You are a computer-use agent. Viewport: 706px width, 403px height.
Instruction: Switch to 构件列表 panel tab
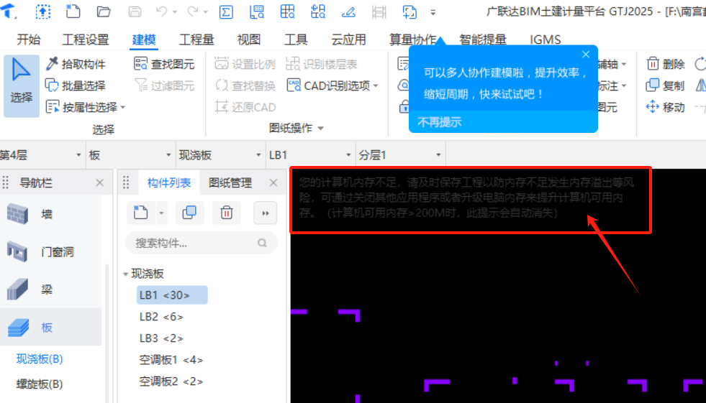(169, 183)
